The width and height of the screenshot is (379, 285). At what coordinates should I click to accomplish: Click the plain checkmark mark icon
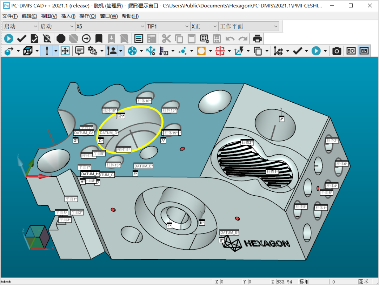21,39
